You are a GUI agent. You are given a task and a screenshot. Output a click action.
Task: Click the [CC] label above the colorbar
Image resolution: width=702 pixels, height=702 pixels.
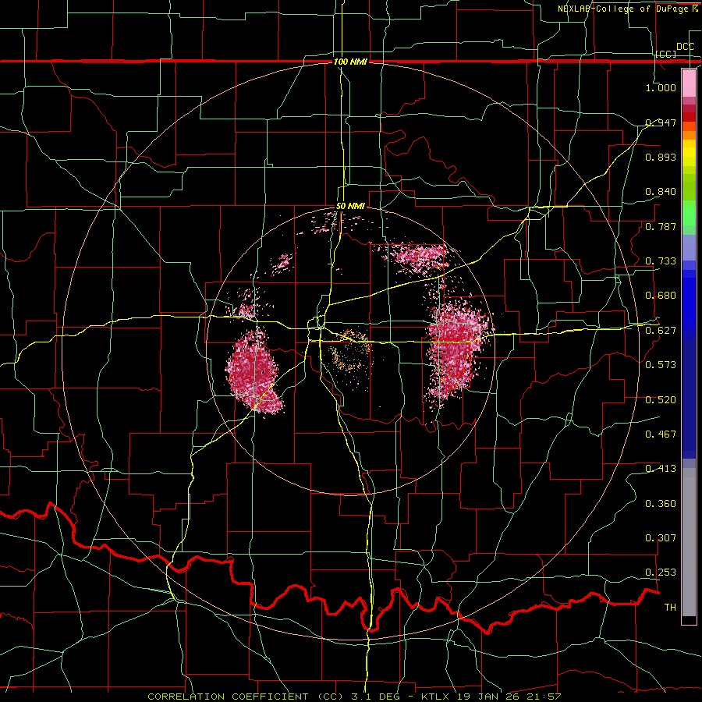pyautogui.click(x=666, y=54)
